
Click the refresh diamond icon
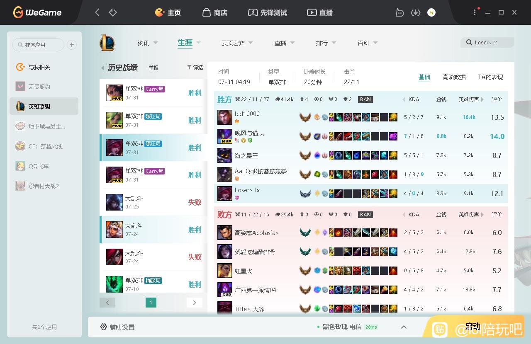pos(113,12)
